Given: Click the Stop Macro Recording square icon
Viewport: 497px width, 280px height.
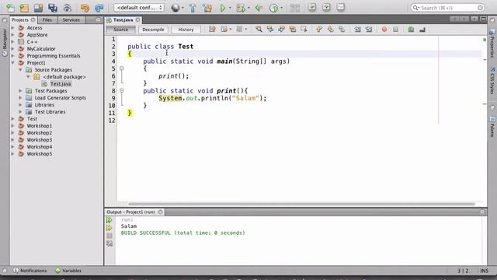Looking at the screenshot, I should [395, 30].
